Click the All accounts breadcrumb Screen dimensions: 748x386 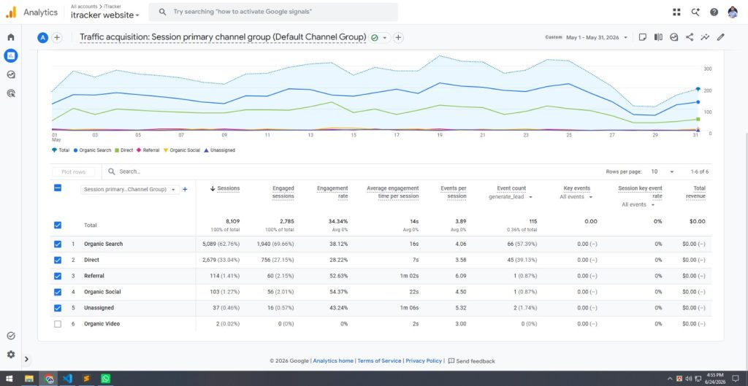[x=83, y=7]
